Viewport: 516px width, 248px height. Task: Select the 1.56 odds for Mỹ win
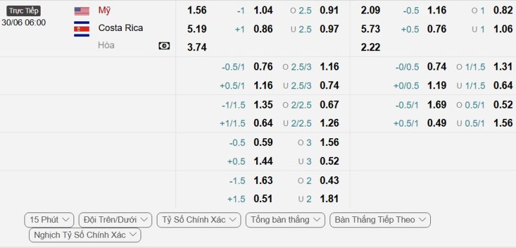[x=197, y=10]
